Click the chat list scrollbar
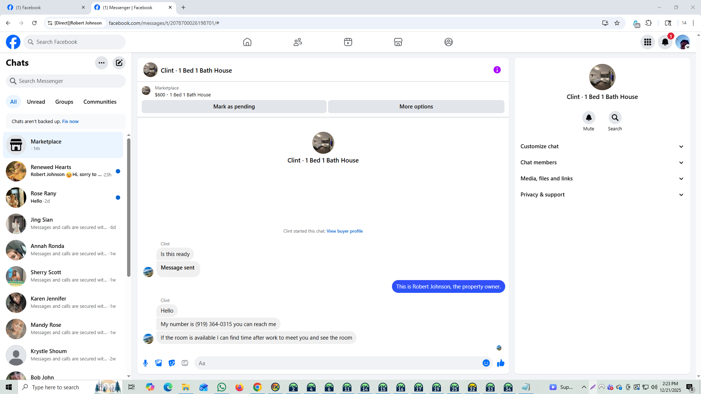Screen dimensions: 701x394 click(x=129, y=207)
